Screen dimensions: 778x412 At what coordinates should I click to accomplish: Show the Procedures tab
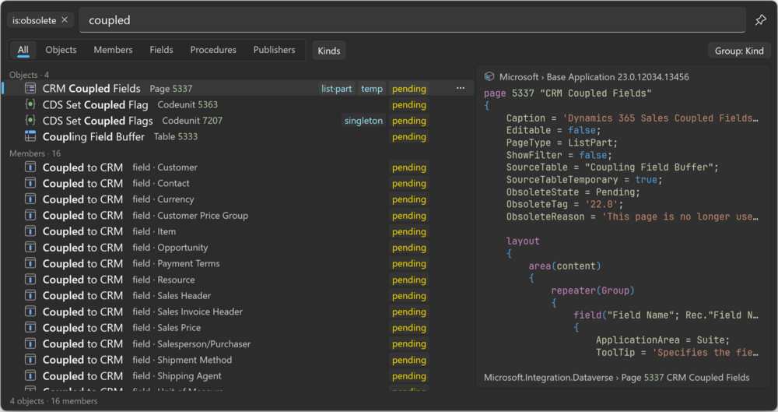(x=213, y=50)
